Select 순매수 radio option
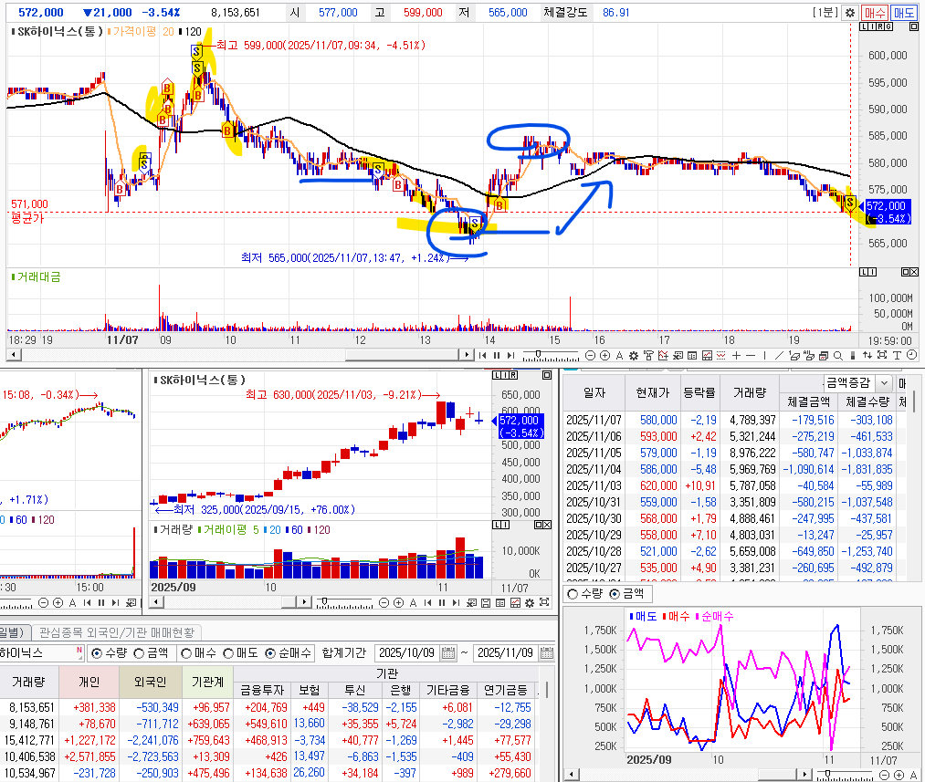 pyautogui.click(x=270, y=653)
